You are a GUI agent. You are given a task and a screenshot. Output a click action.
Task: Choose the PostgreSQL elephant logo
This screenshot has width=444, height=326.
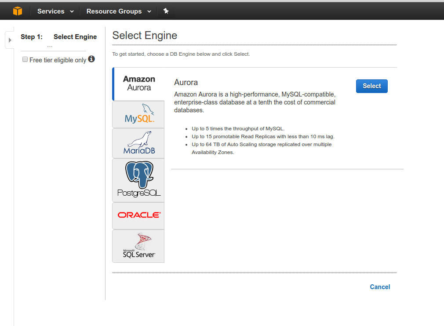click(x=138, y=180)
